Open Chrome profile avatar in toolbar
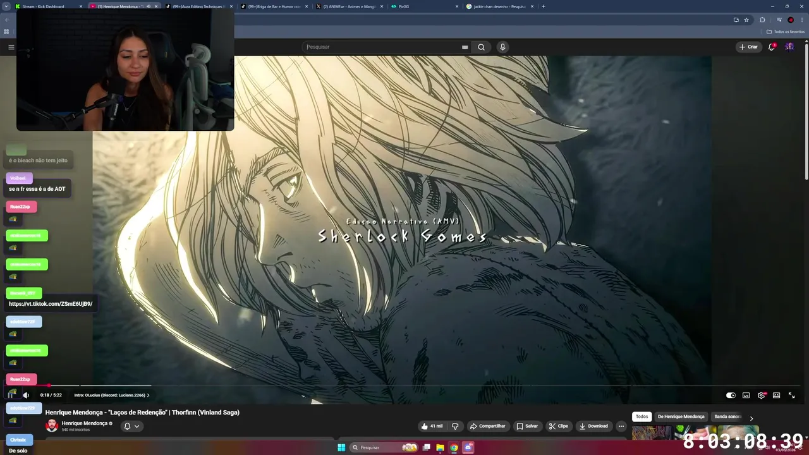This screenshot has width=809, height=455. tap(791, 20)
